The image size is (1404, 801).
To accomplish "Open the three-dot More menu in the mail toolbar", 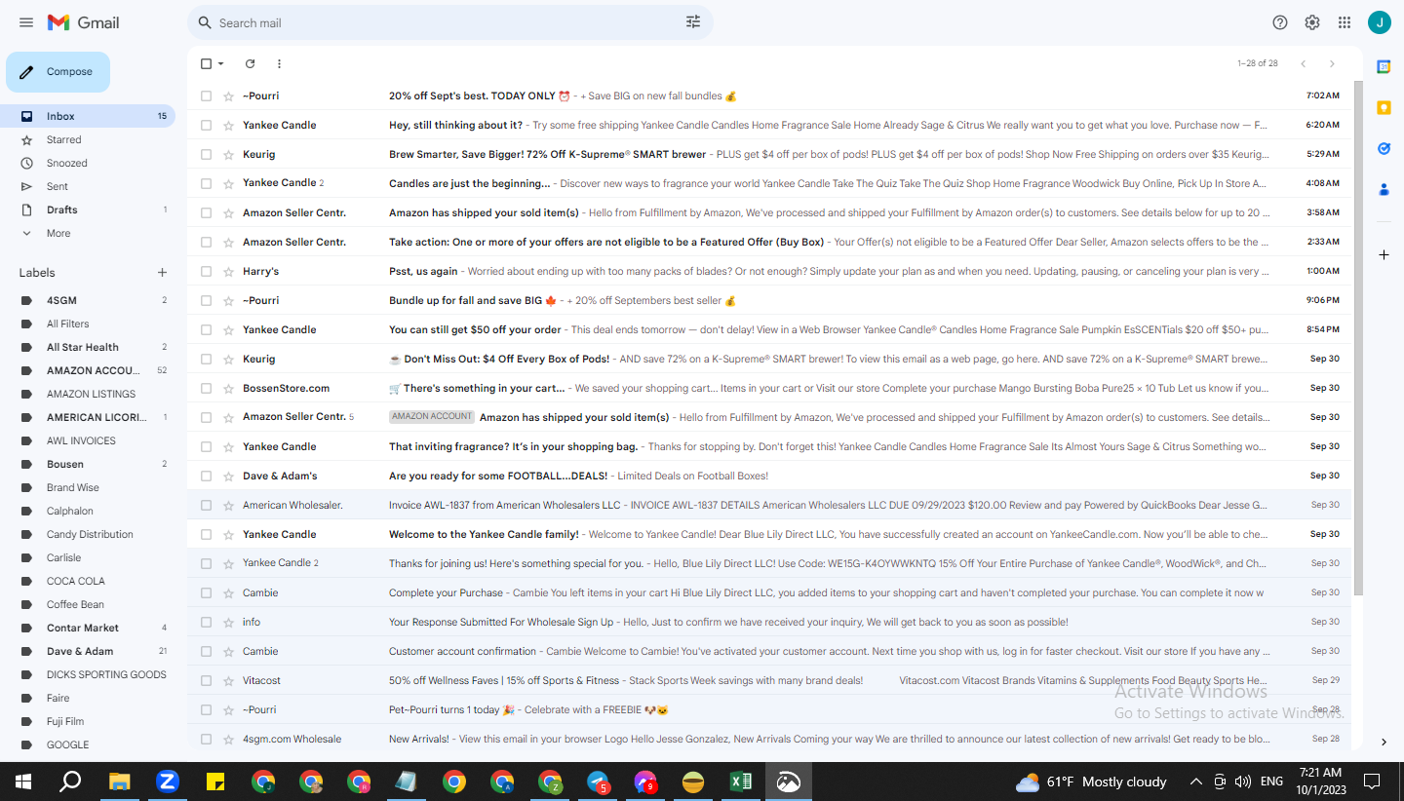I will pyautogui.click(x=279, y=63).
